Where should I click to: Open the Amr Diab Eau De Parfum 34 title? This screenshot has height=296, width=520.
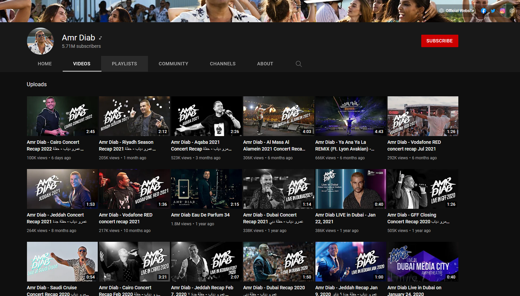(x=200, y=215)
